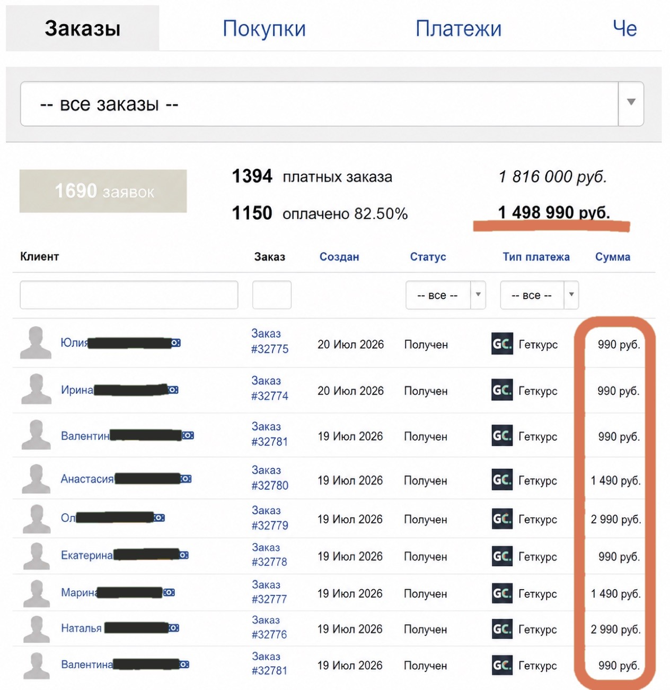
Task: Click the '2 990 руб.' sum for order #32779
Action: (616, 519)
